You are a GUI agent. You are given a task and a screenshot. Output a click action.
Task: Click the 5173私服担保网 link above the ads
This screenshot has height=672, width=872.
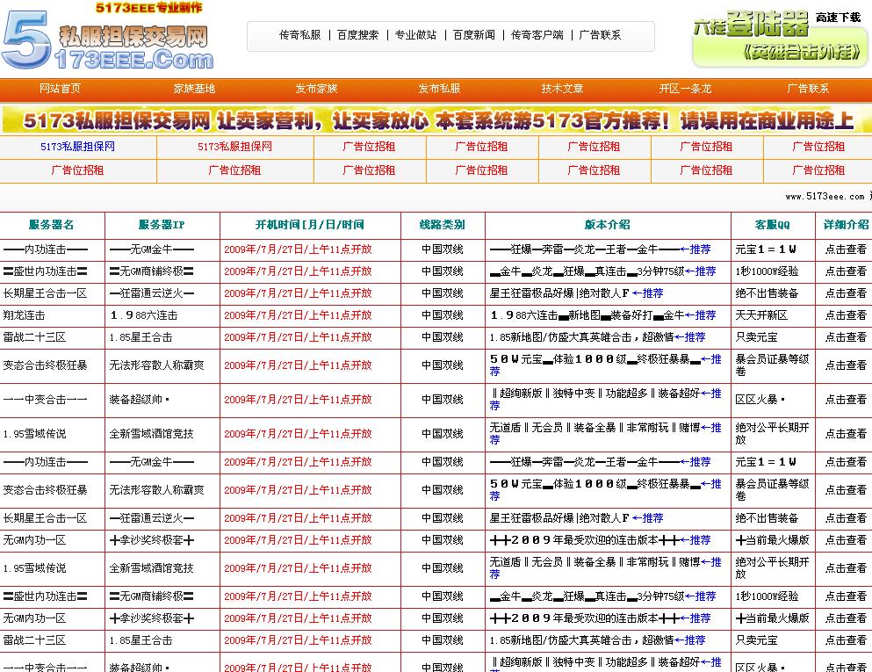point(77,148)
